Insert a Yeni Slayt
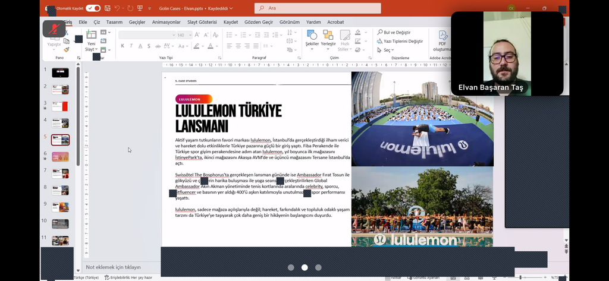 point(91,40)
